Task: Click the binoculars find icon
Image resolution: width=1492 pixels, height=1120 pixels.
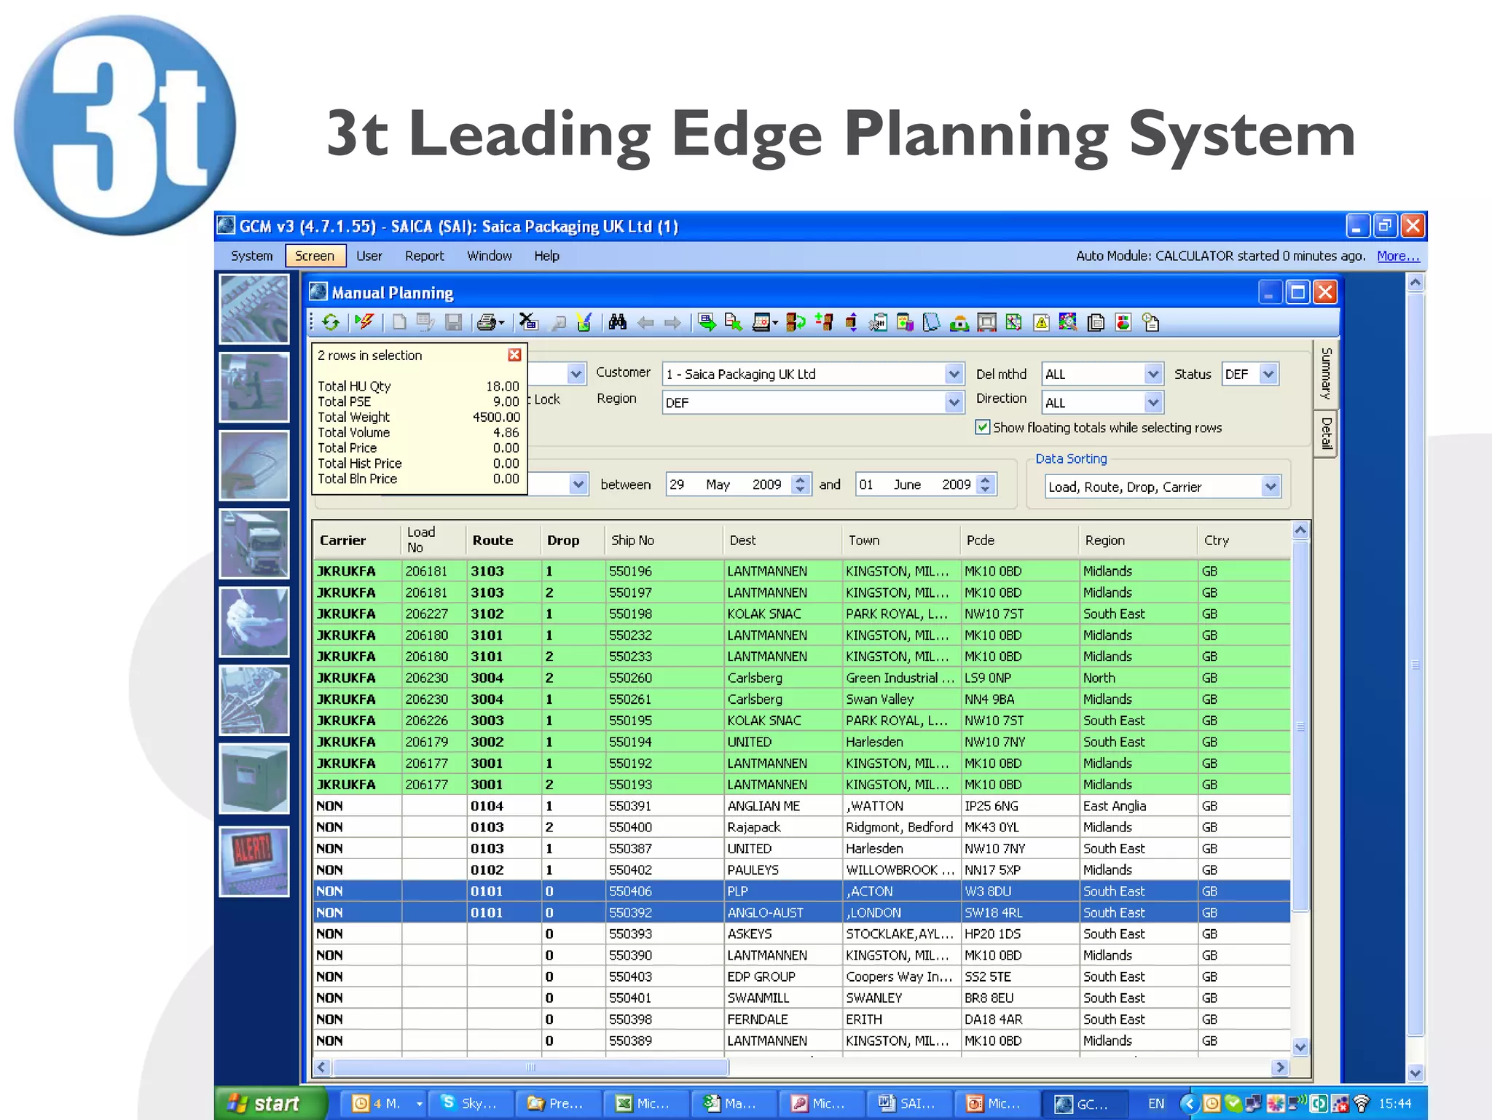Action: coord(618,322)
